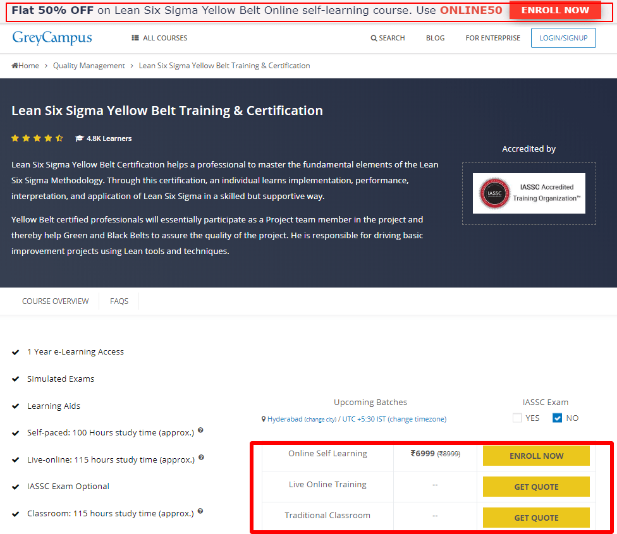Click the change city link

click(x=321, y=420)
